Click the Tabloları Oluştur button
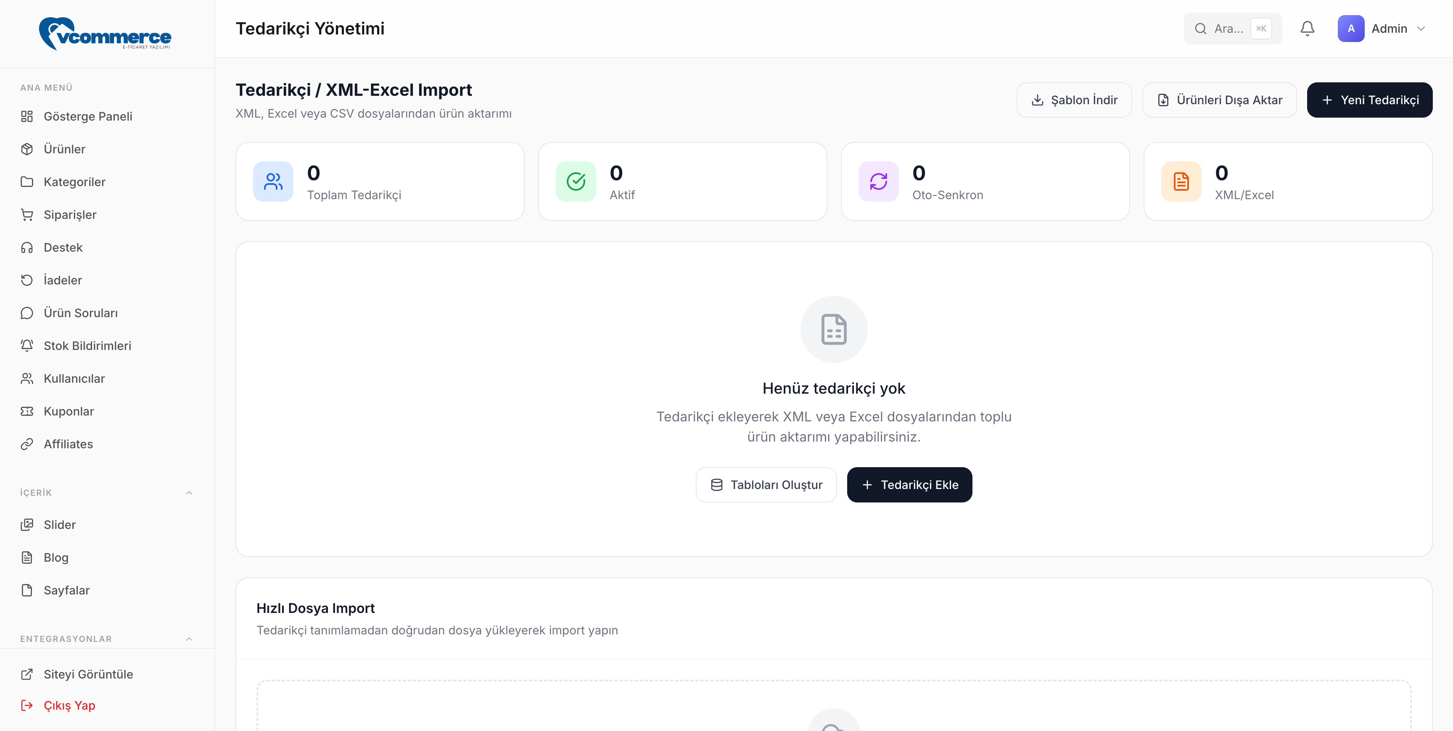This screenshot has width=1453, height=731. point(766,485)
